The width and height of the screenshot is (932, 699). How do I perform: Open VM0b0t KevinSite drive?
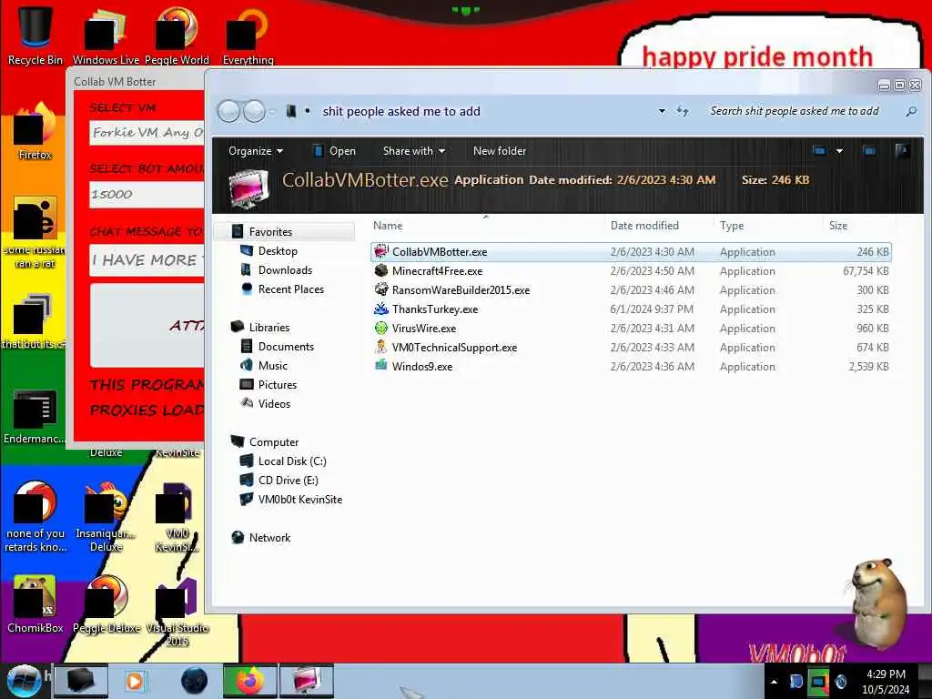coord(300,500)
